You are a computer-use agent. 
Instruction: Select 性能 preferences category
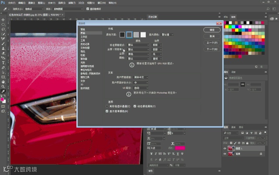[x=83, y=55]
